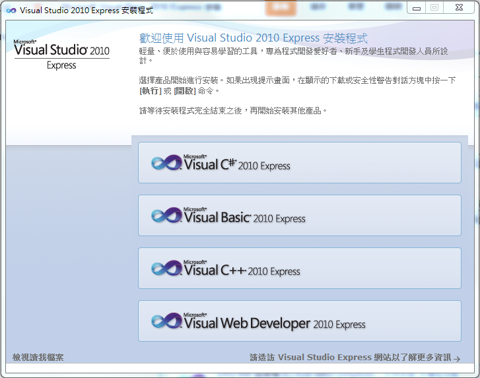Click the Visual Studio 2010 Express logo
The width and height of the screenshot is (480, 378).
click(x=61, y=55)
